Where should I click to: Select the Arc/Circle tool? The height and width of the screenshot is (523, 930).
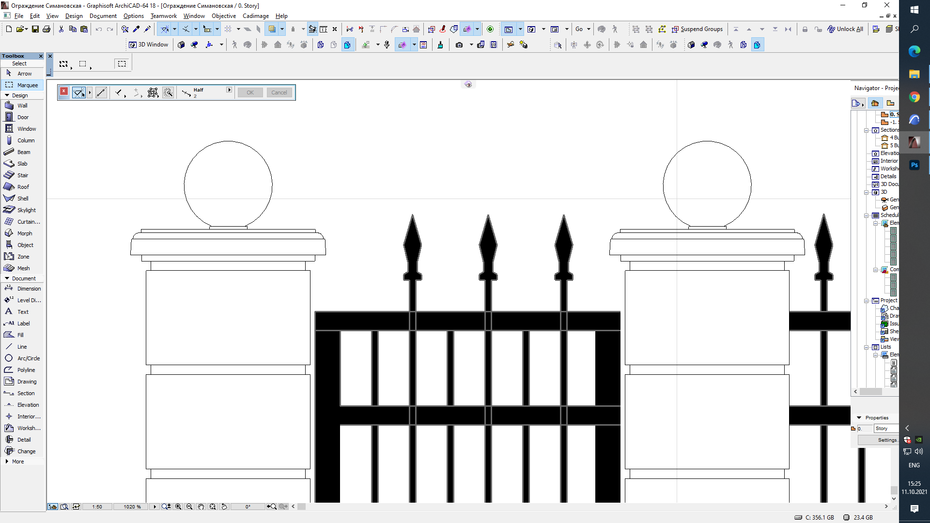(22, 358)
